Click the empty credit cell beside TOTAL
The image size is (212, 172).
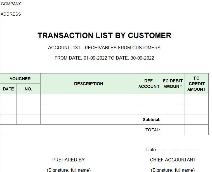click(x=197, y=130)
